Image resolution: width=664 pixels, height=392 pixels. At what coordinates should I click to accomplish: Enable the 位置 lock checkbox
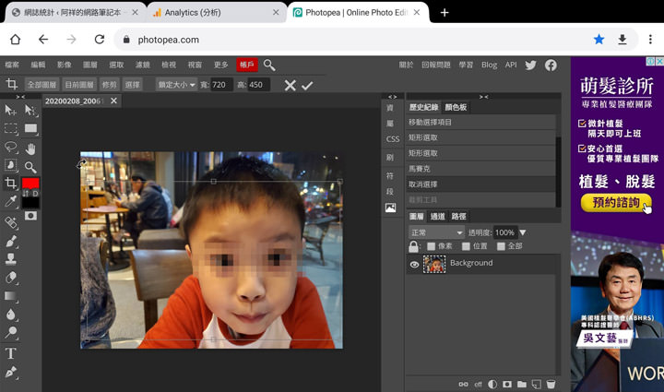point(466,246)
